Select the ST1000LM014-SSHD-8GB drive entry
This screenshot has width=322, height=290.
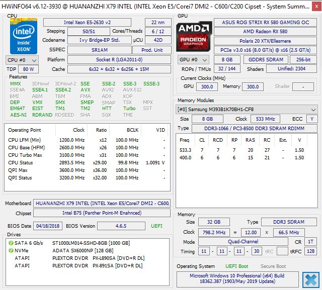point(87,243)
